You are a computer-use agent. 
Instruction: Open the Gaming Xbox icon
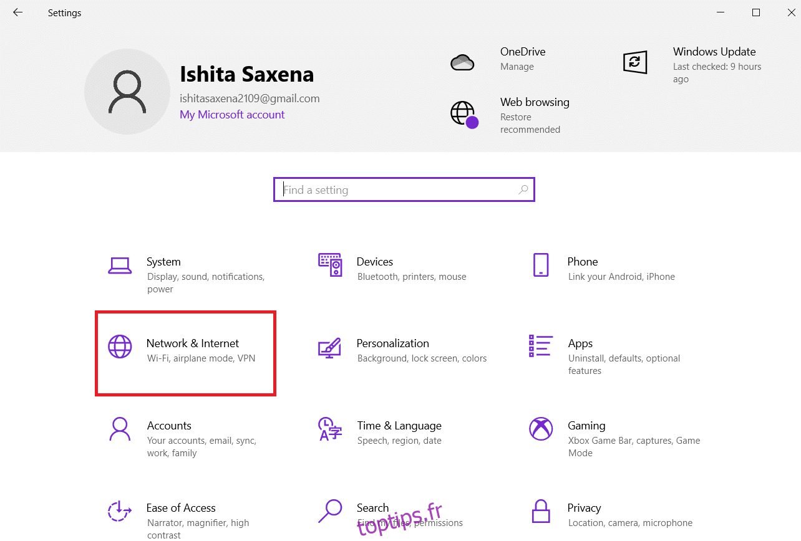click(541, 429)
